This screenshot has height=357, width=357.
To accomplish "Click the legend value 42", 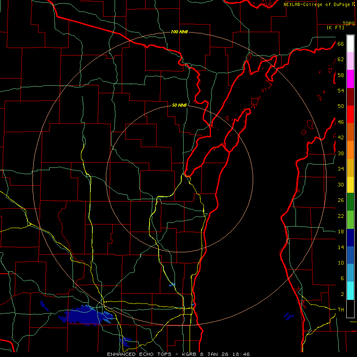I will pos(341,138).
